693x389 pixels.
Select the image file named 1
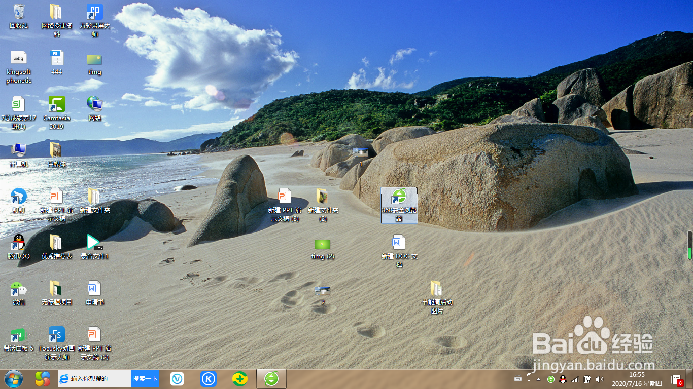point(361,157)
